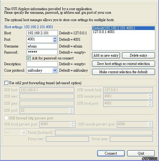Click the Proxy host:port field
159x161 pixels.
pos(104,133)
